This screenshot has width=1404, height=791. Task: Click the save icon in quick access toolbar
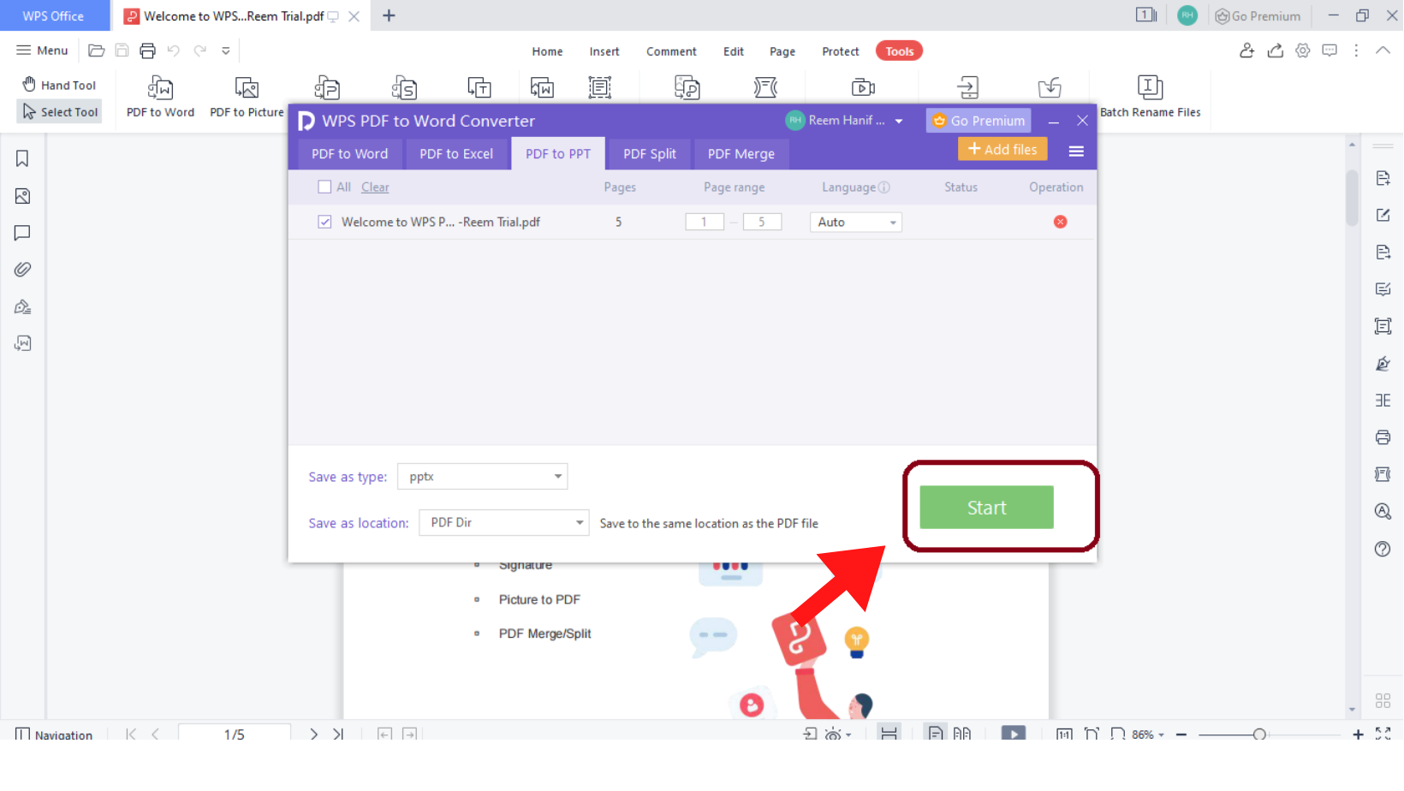pos(122,51)
